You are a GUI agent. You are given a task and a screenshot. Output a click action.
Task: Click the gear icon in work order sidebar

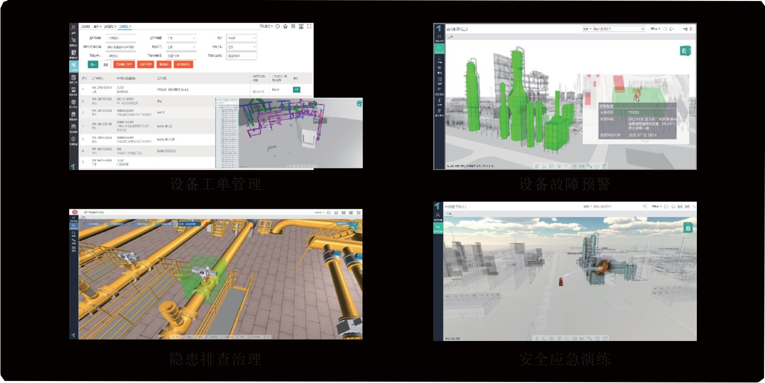click(73, 140)
